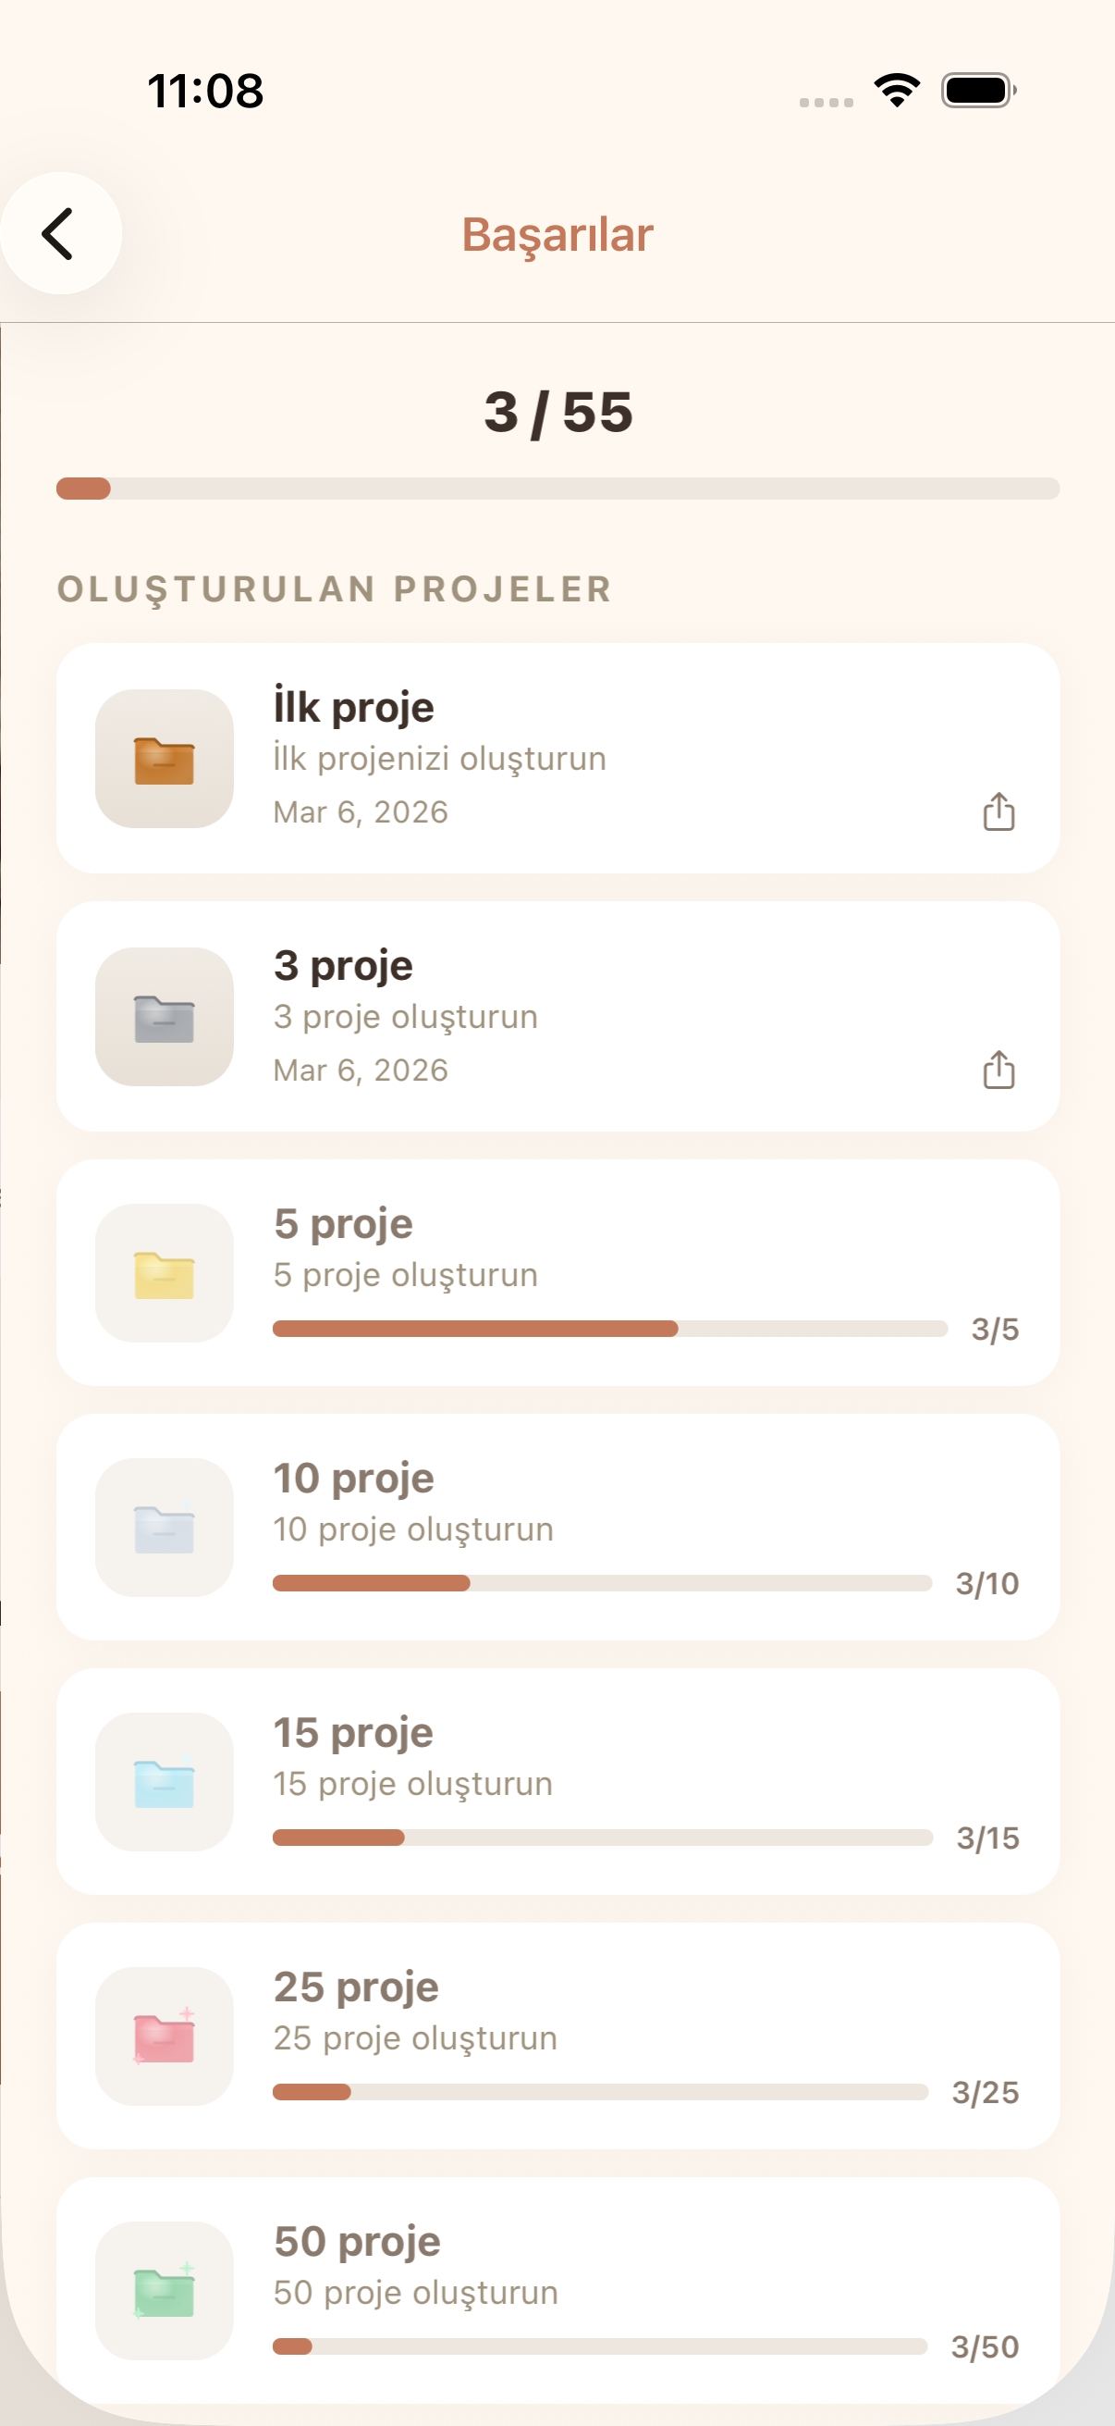
Task: Tap the gray folder badge icon
Action: point(165,1017)
